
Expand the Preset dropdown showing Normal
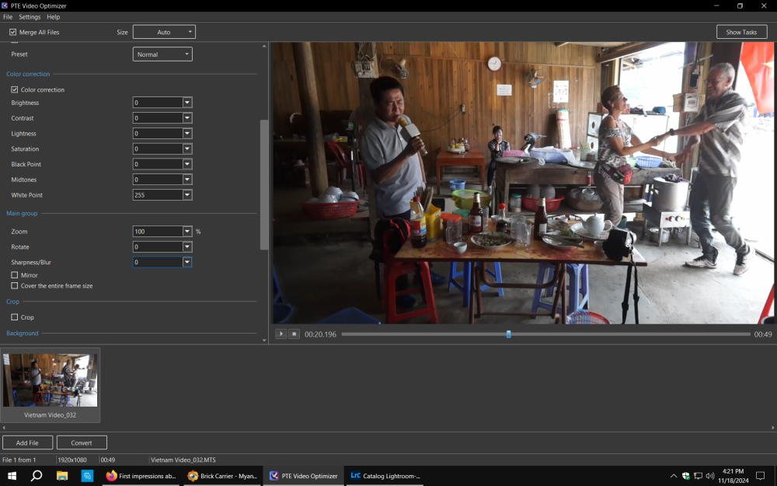click(162, 54)
